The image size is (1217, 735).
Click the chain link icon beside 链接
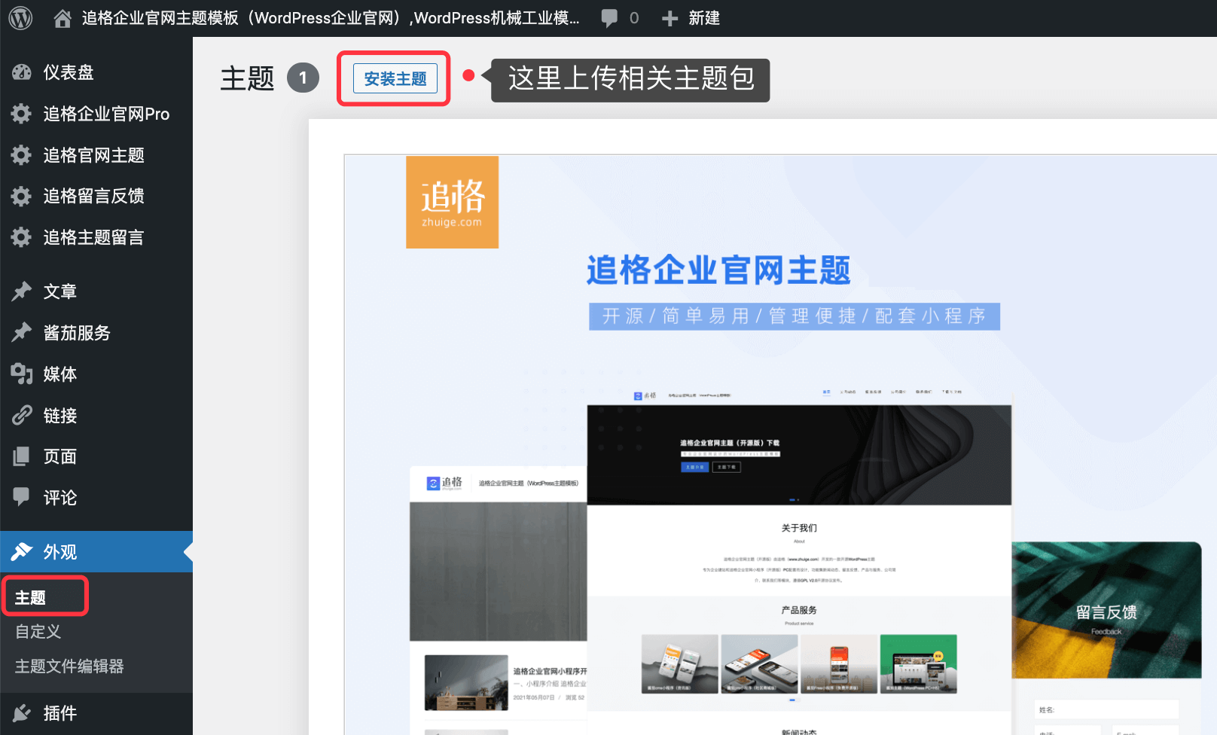(22, 415)
